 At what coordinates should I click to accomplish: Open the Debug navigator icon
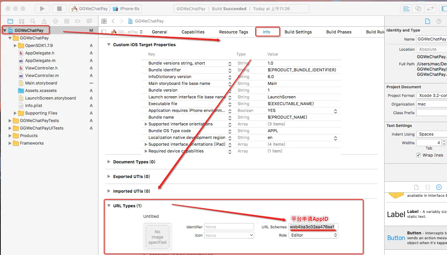pyautogui.click(x=67, y=21)
